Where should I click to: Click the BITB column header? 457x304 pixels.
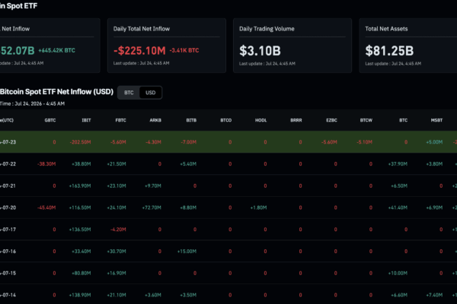(191, 120)
